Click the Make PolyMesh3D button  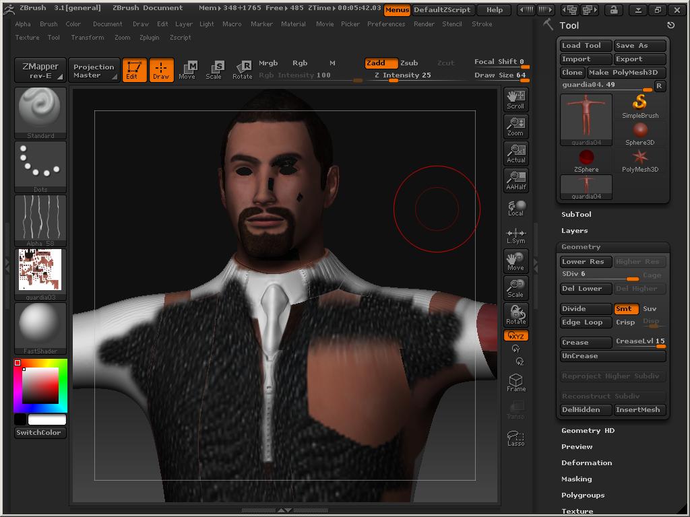coord(625,72)
